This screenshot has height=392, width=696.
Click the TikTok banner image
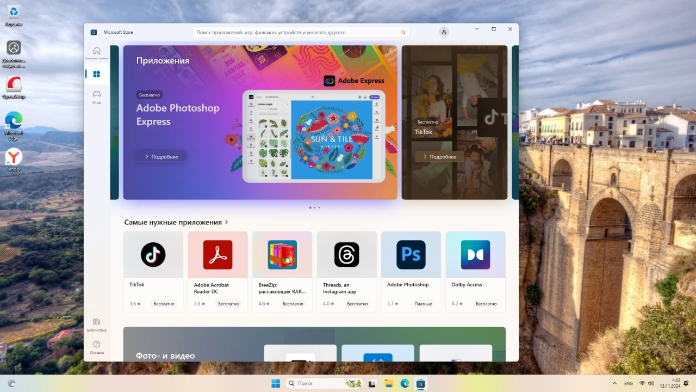tap(455, 122)
